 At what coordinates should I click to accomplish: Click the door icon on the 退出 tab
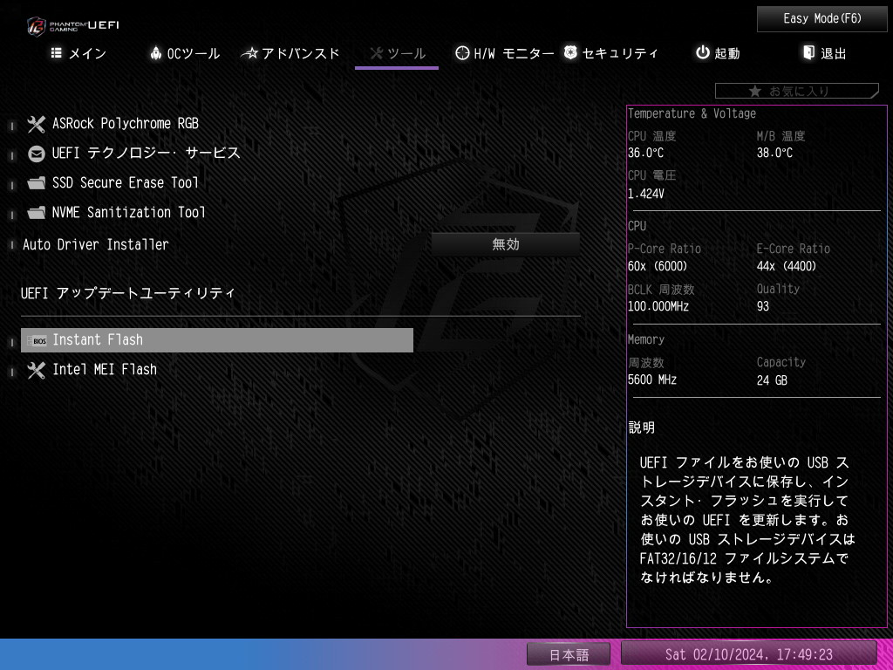[x=808, y=52]
